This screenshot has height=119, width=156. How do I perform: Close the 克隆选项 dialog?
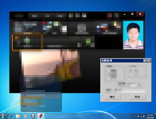(x=149, y=60)
